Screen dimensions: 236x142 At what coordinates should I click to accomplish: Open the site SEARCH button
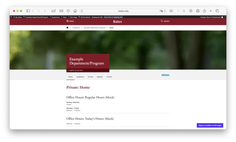(165, 21)
